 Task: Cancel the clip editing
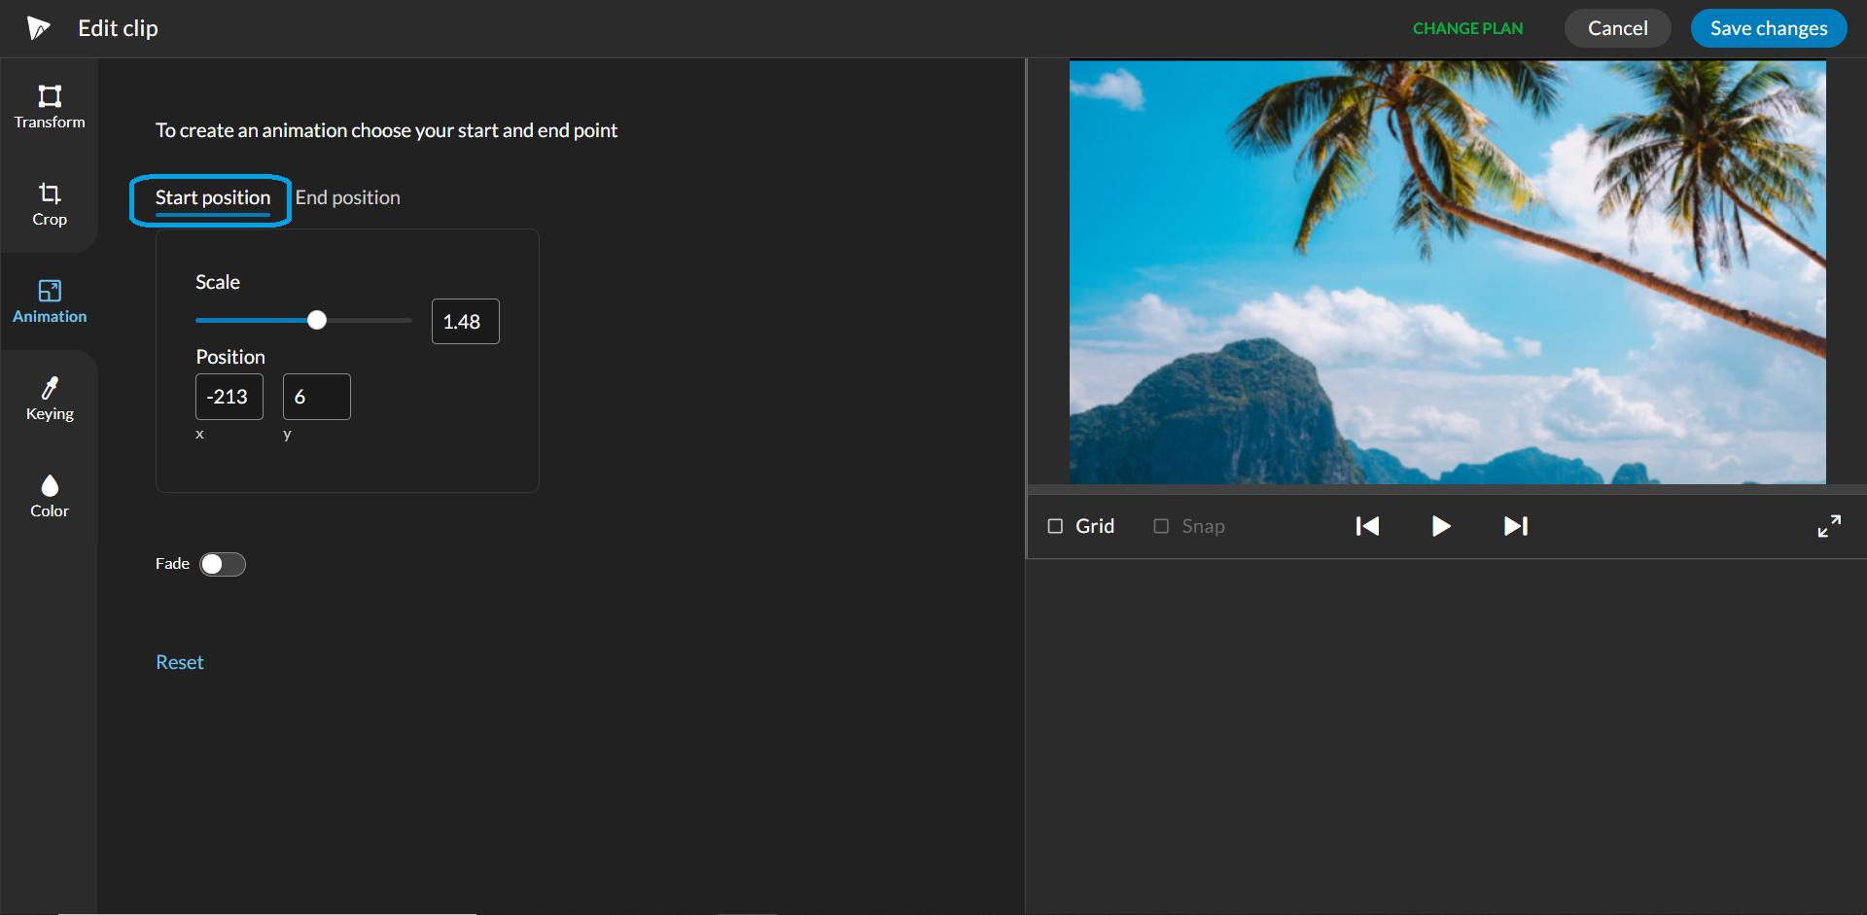tap(1617, 28)
